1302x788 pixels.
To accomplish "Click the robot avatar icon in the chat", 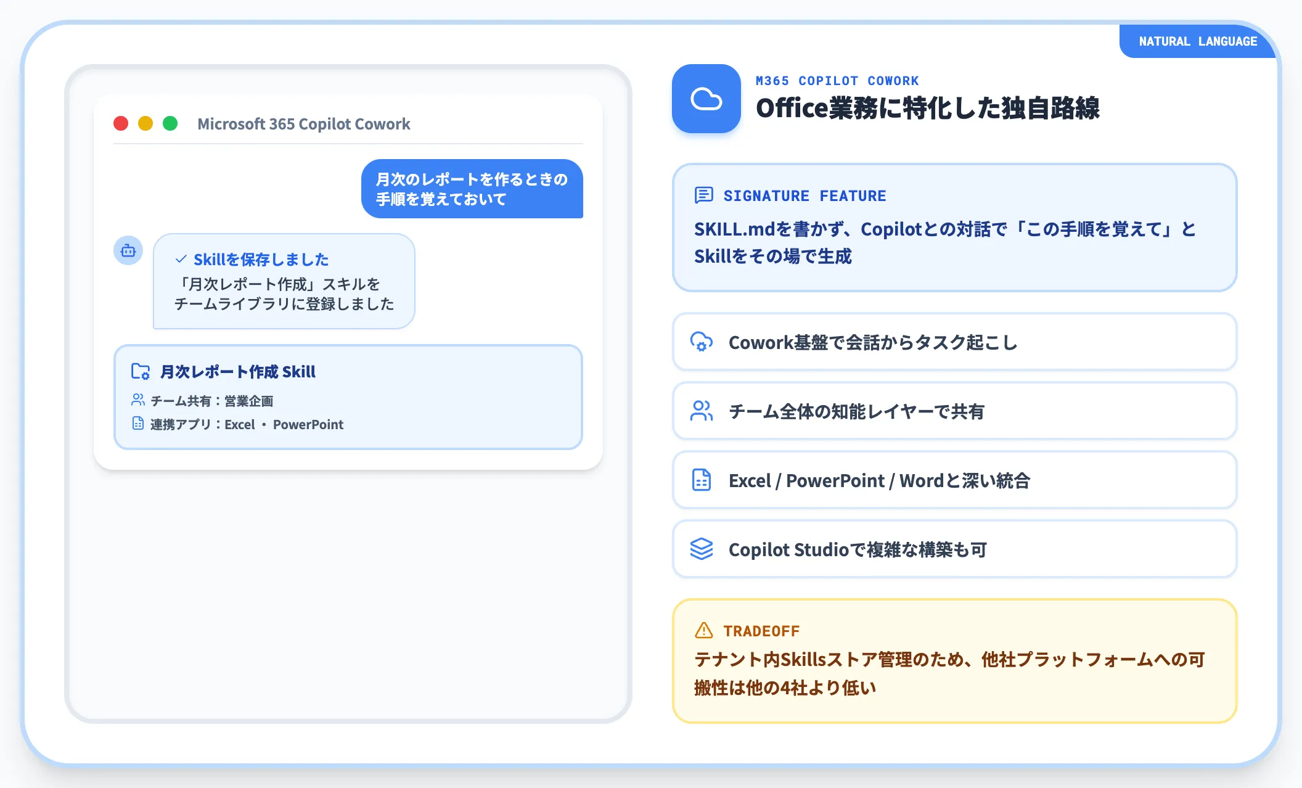I will pyautogui.click(x=128, y=250).
